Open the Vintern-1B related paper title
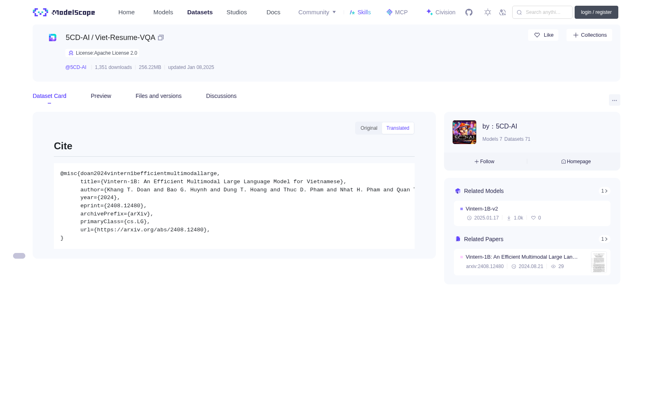 pos(522,257)
